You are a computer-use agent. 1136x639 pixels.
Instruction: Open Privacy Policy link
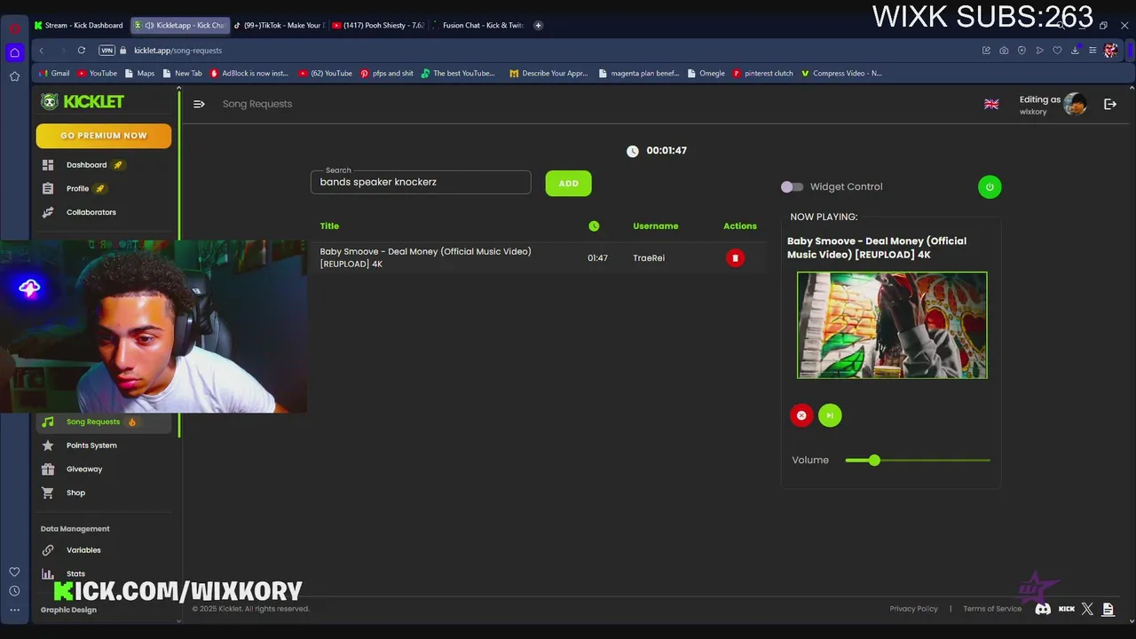click(913, 609)
